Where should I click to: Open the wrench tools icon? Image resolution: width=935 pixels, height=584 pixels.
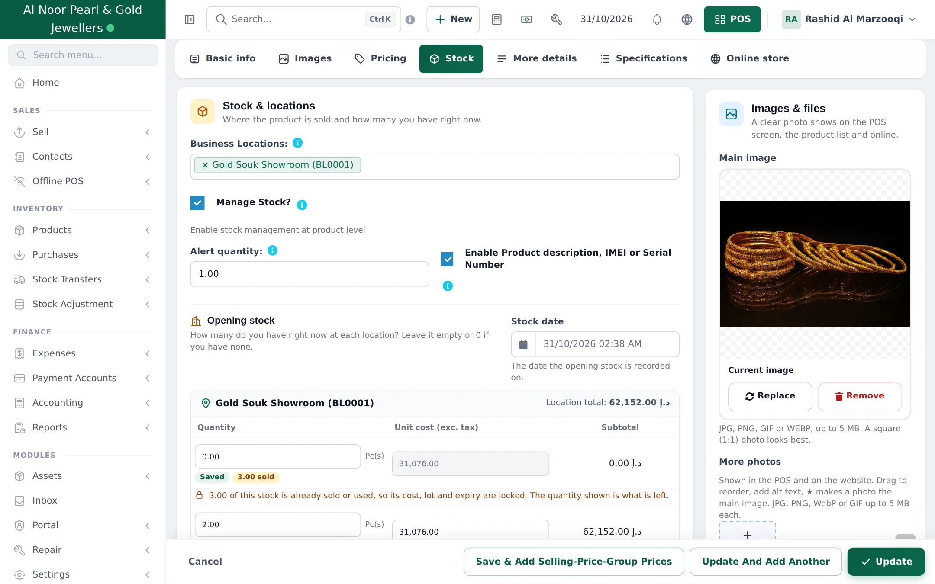click(x=556, y=19)
